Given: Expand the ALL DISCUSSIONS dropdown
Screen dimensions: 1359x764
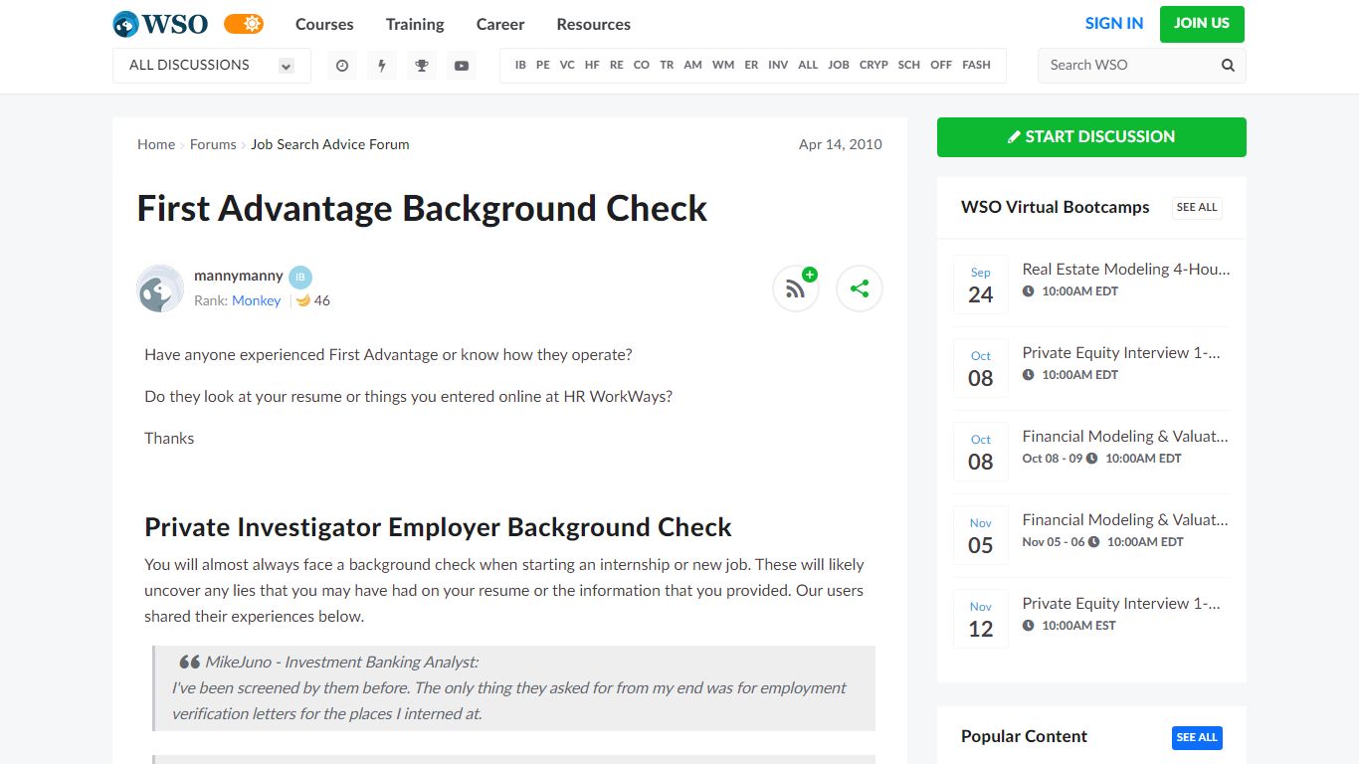Looking at the screenshot, I should click(x=212, y=66).
